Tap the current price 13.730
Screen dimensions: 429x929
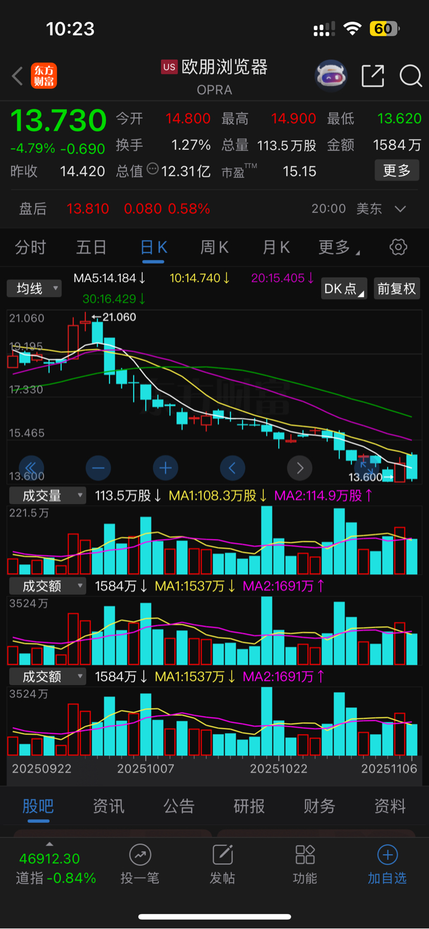pos(59,120)
